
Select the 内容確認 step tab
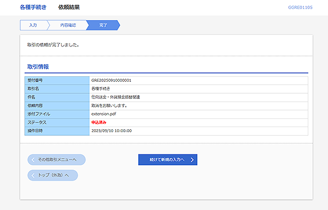click(68, 25)
